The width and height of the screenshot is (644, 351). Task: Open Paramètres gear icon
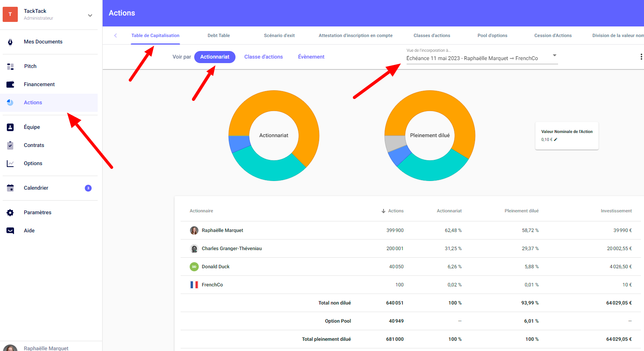point(10,213)
